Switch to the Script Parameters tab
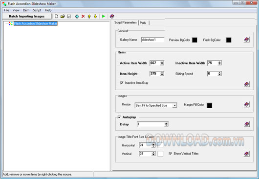The height and width of the screenshot is (179, 259). pos(126,22)
